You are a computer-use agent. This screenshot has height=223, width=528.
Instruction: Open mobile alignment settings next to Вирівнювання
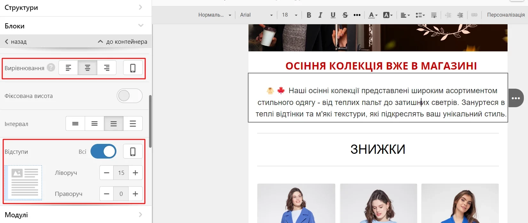click(133, 68)
